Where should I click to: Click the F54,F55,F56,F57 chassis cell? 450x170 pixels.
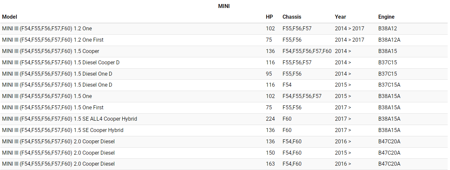[x=302, y=96]
